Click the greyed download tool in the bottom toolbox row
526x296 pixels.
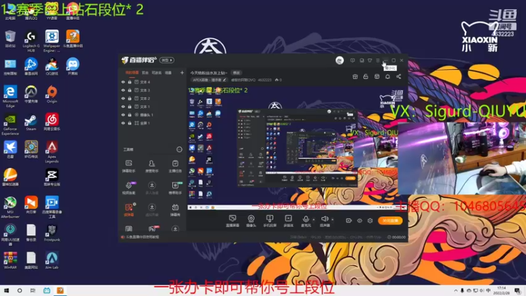(175, 229)
